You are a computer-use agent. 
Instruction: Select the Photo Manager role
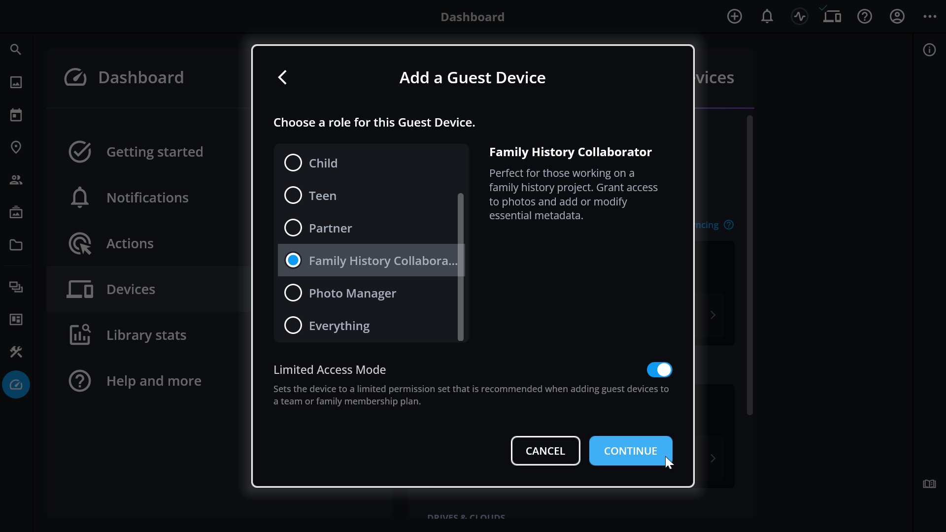[x=293, y=293]
